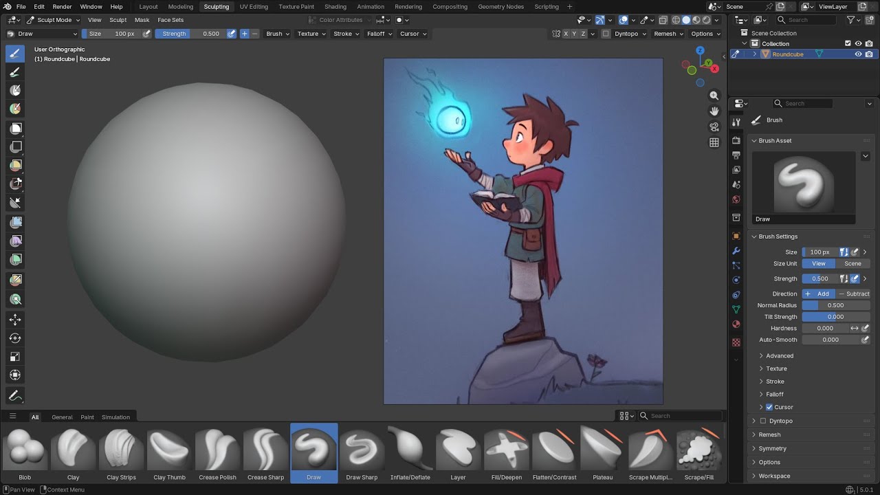880x495 pixels.
Task: Select the Cloth Filter tool
Action: coord(15,241)
